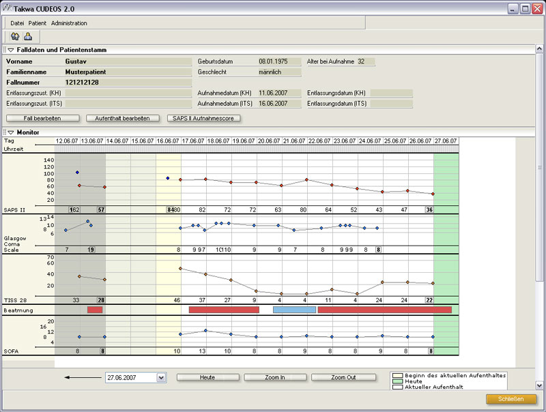Click the 27.06.07 day column header
Image resolution: width=546 pixels, height=412 pixels.
[x=446, y=141]
